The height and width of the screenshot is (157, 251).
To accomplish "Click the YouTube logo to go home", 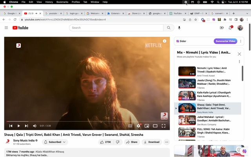I will pos(20,28).
